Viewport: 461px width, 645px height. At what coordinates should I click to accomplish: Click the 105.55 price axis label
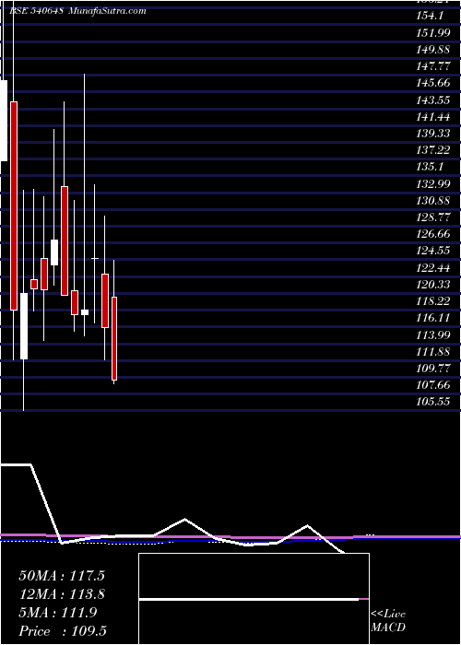pyautogui.click(x=433, y=402)
